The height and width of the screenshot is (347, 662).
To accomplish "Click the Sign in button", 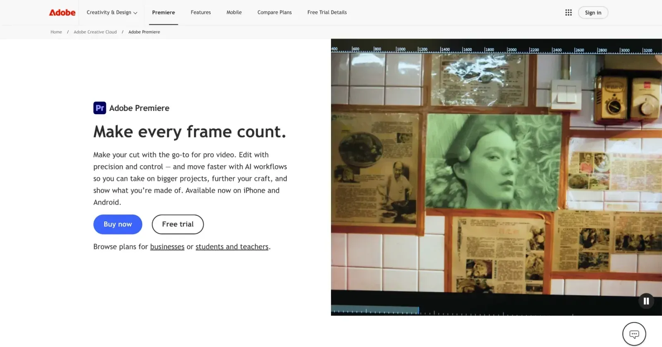I will click(x=593, y=12).
